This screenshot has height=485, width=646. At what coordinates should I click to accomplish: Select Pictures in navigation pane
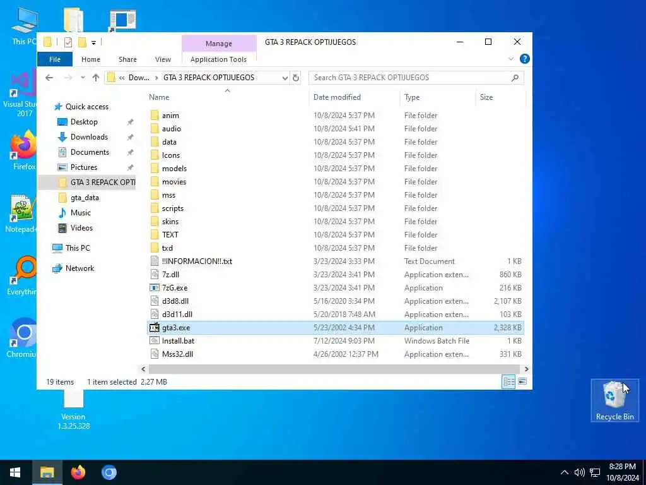(x=84, y=167)
